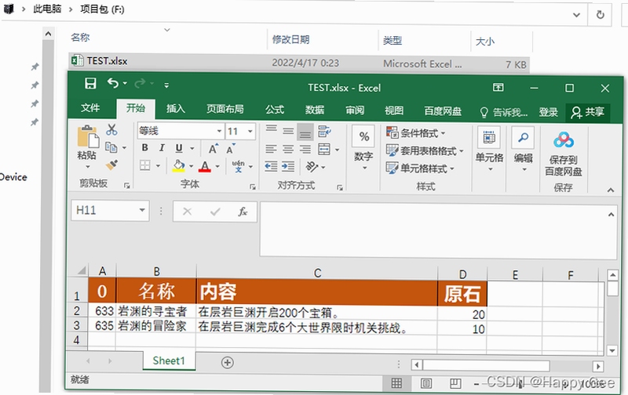628x395 pixels.
Task: Open the Customize Quick Access Toolbar arrow
Action: pyautogui.click(x=166, y=85)
